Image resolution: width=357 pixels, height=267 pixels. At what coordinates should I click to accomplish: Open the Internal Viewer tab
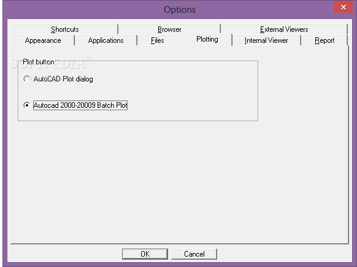[x=266, y=40]
